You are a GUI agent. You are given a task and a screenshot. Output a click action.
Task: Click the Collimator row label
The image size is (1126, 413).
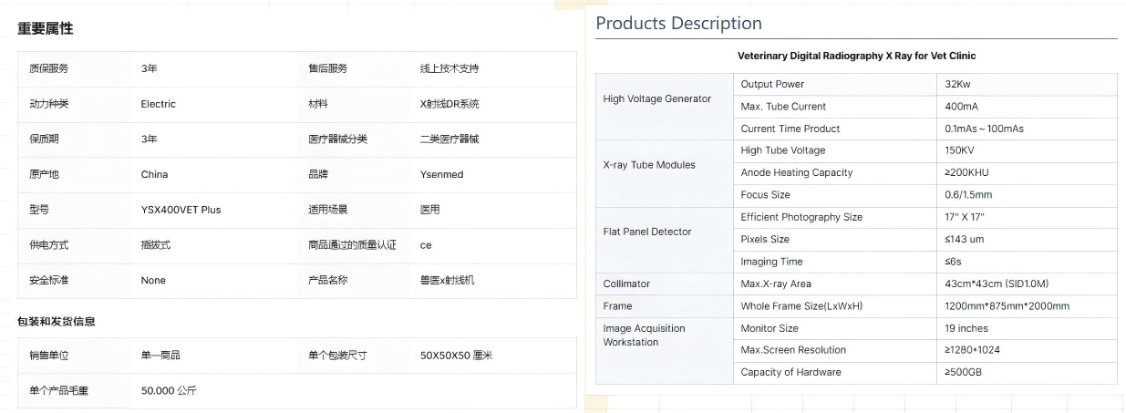[626, 284]
